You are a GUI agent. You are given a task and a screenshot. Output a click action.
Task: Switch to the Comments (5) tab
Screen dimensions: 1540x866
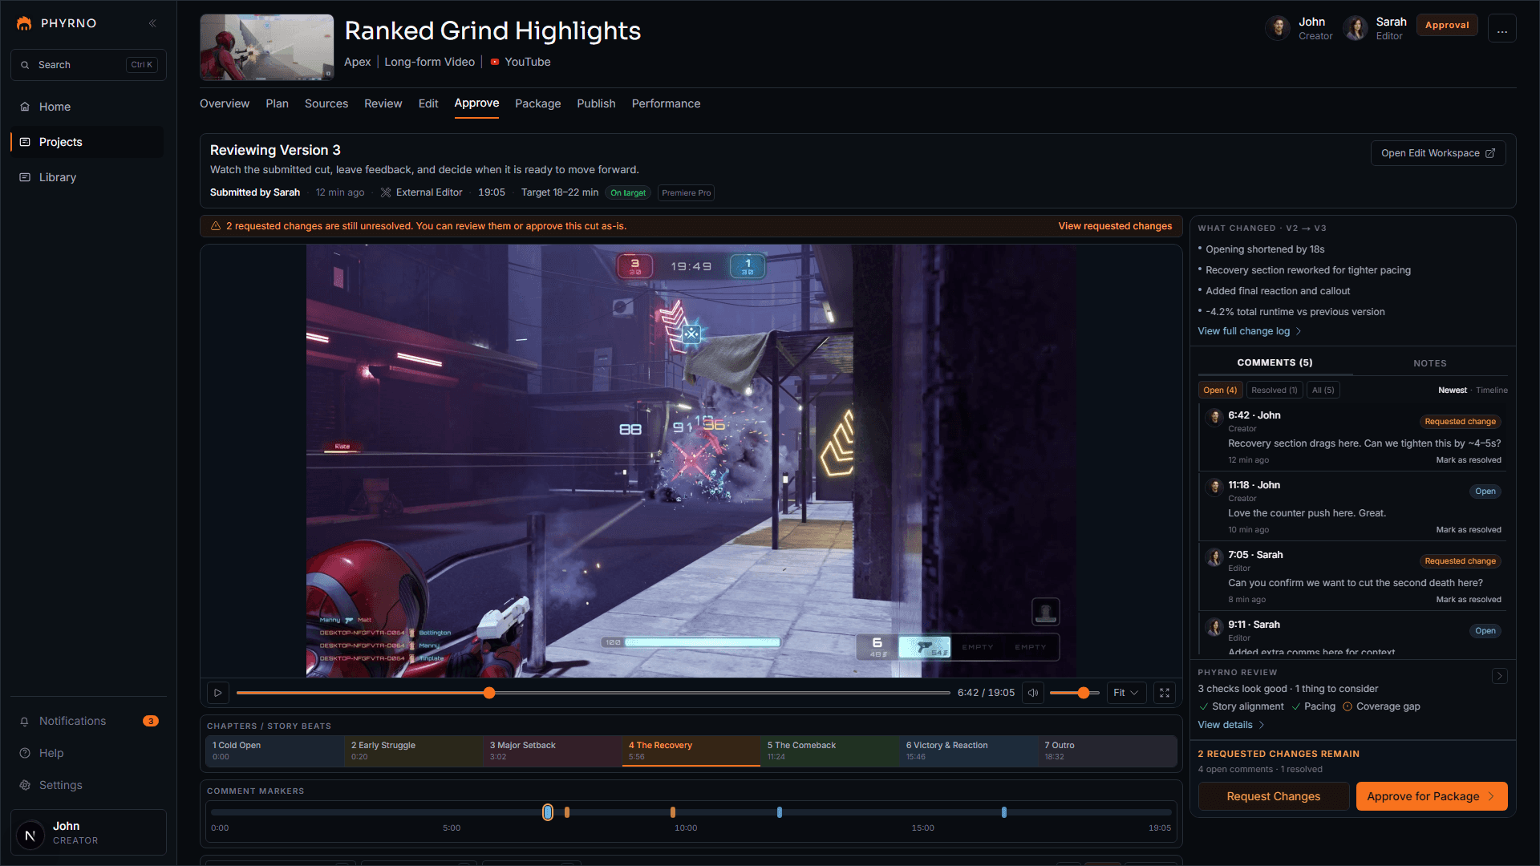click(1275, 363)
